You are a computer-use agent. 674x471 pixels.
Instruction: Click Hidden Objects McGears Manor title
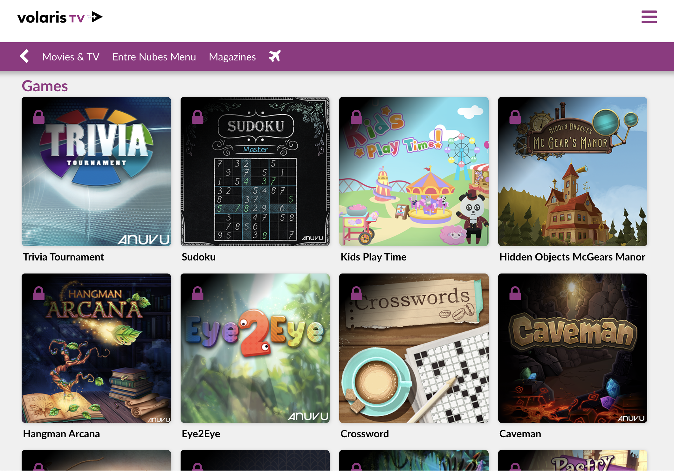[572, 257]
